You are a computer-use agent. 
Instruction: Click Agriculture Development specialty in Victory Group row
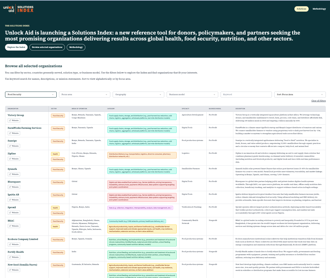coord(192,115)
